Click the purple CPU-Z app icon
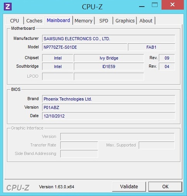Image resolution: width=187 pixels, height=196 pixels. tap(8, 7)
